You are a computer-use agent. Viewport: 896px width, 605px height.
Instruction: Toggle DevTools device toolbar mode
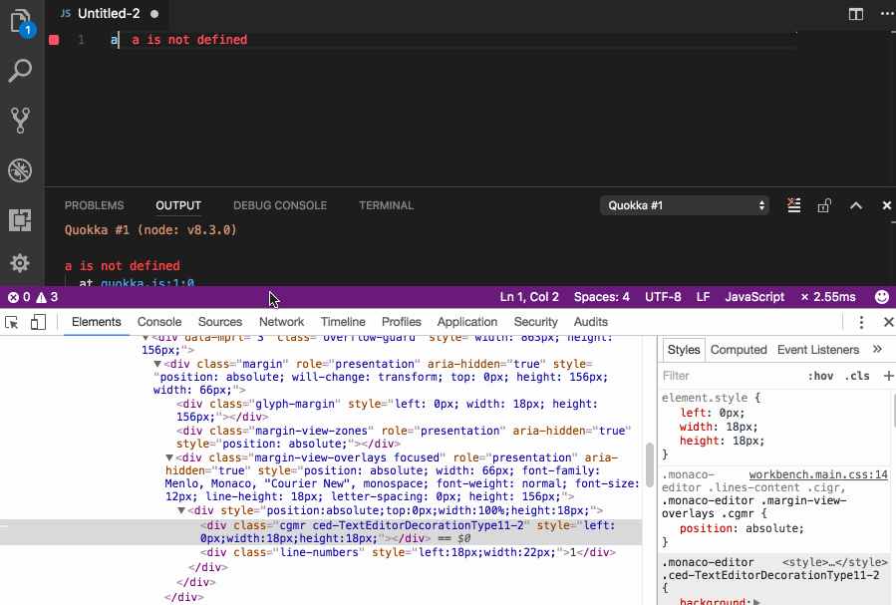(x=38, y=322)
